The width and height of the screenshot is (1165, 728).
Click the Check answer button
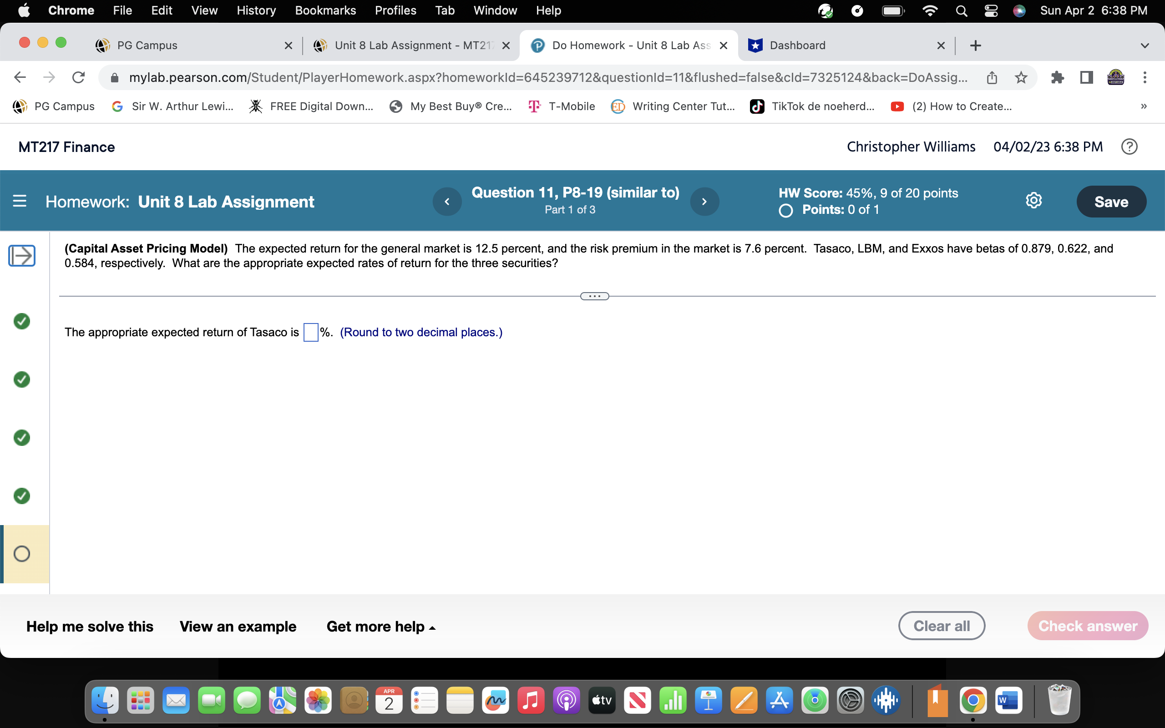point(1088,626)
